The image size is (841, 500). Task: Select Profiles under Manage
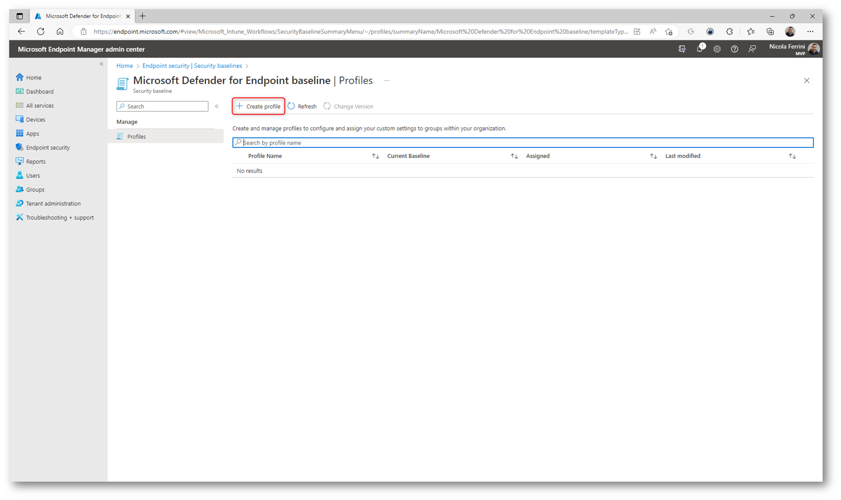click(166, 136)
